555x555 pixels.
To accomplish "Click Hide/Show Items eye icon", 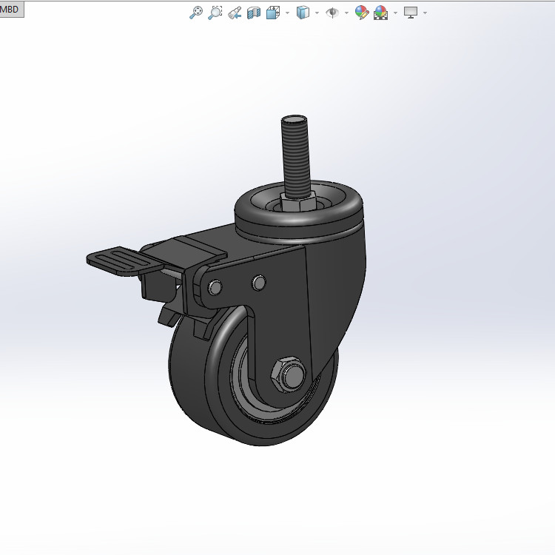I will tap(332, 13).
